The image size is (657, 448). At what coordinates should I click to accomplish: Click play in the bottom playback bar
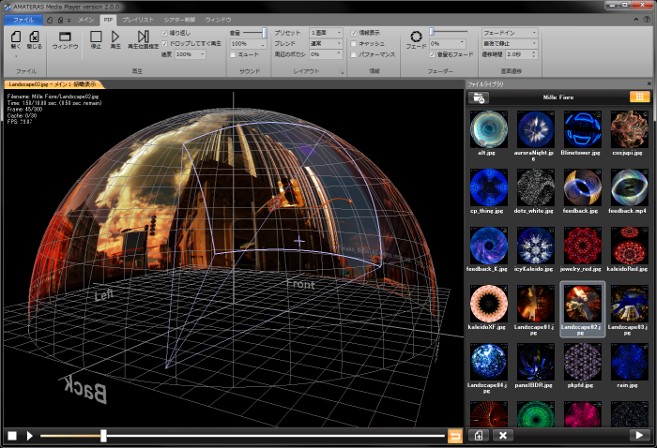click(29, 436)
